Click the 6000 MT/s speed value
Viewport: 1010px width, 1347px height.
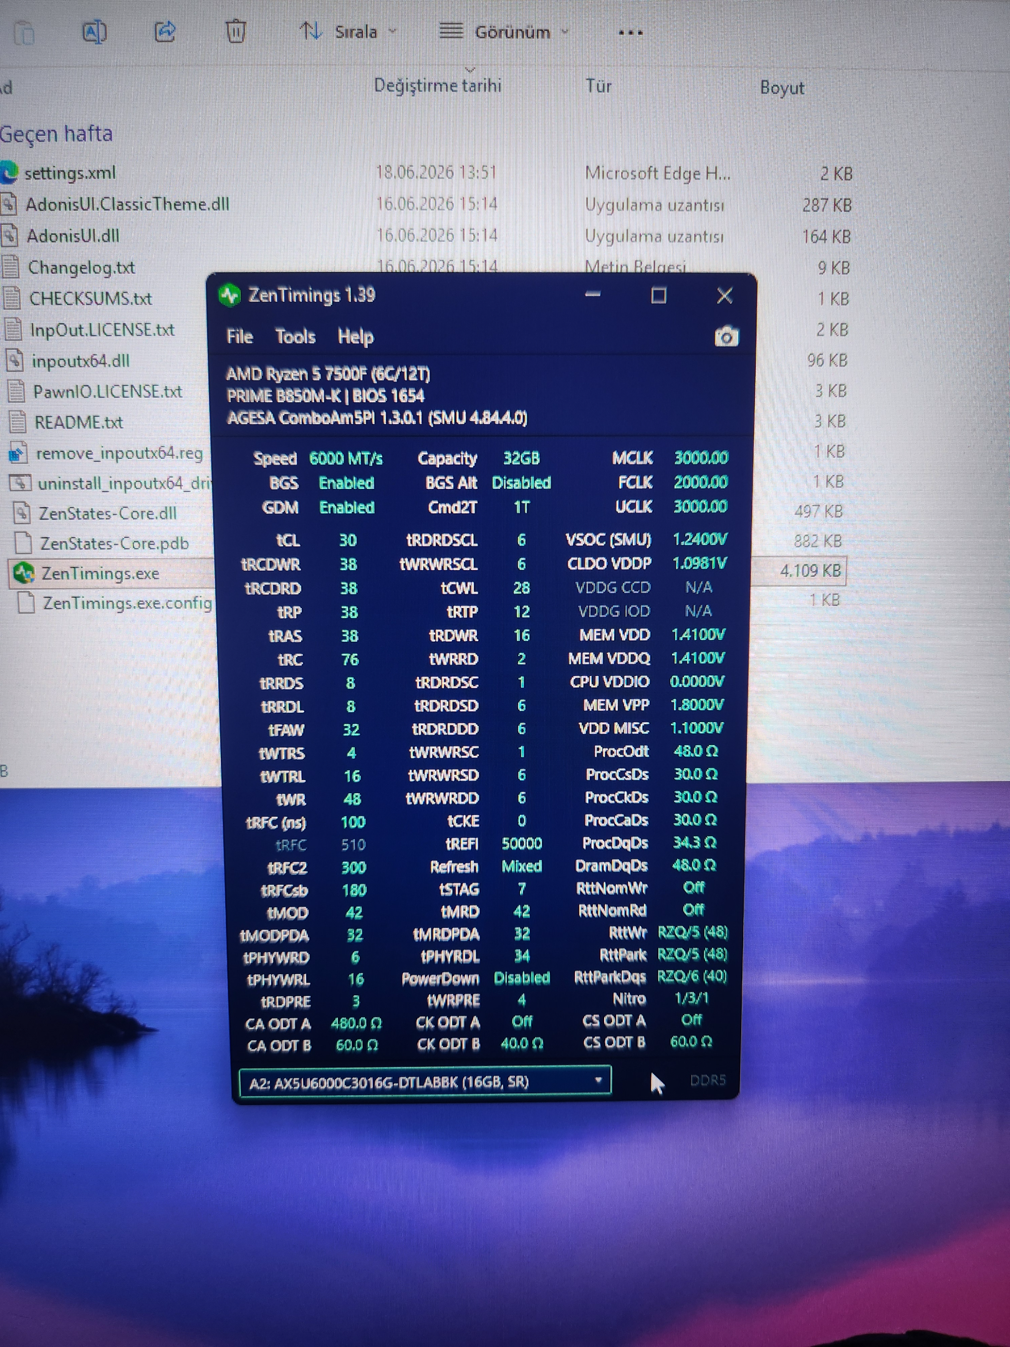[346, 459]
